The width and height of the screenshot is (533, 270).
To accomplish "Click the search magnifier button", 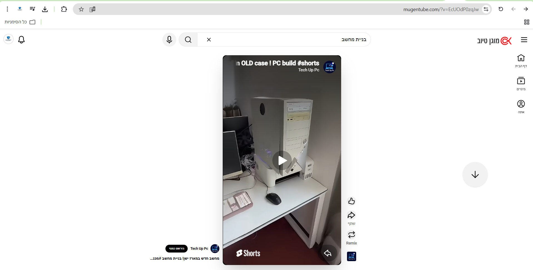I will pos(188,40).
